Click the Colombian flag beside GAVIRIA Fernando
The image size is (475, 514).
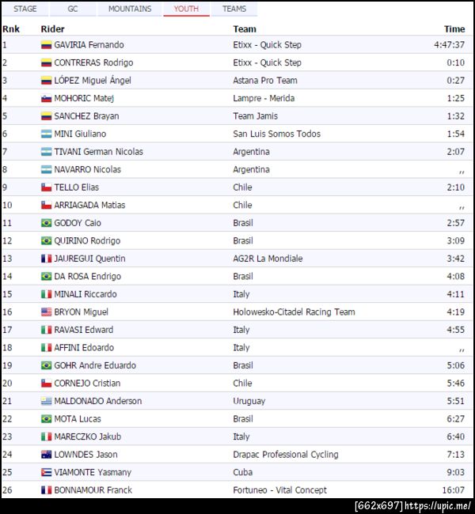pyautogui.click(x=46, y=45)
